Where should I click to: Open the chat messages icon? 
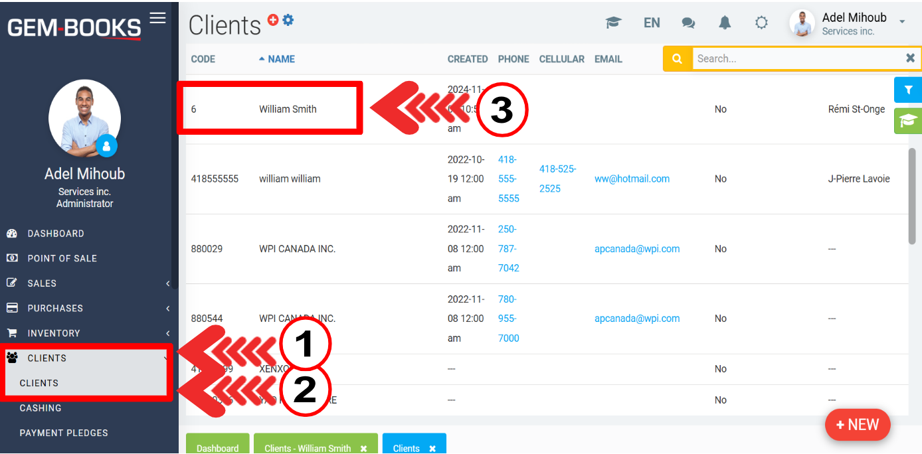(688, 23)
